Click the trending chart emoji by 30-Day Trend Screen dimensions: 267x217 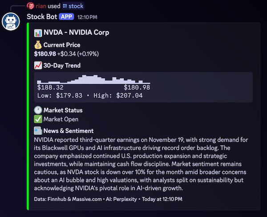[x=38, y=66]
